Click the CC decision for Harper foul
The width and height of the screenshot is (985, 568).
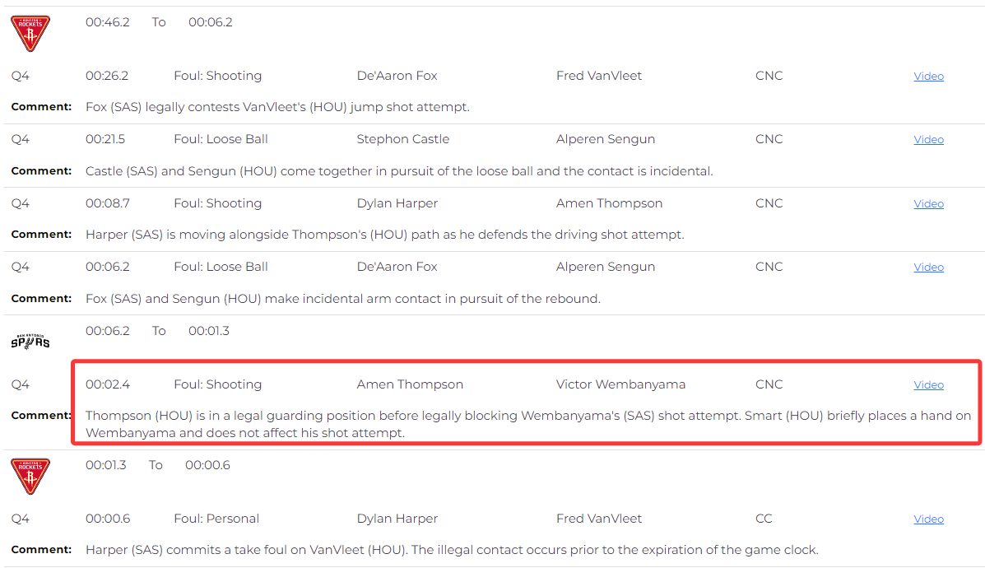[x=764, y=519]
